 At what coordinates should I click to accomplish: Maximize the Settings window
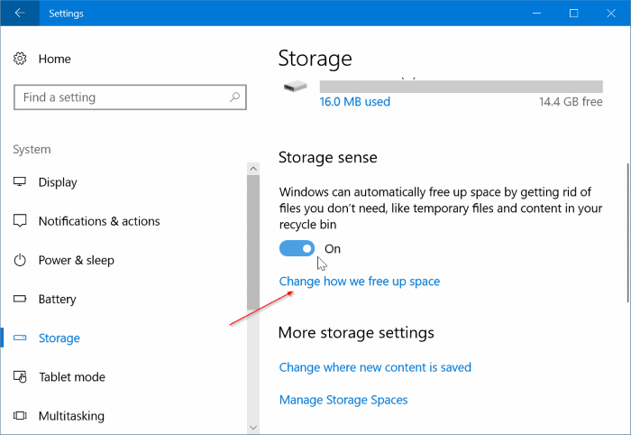point(574,13)
